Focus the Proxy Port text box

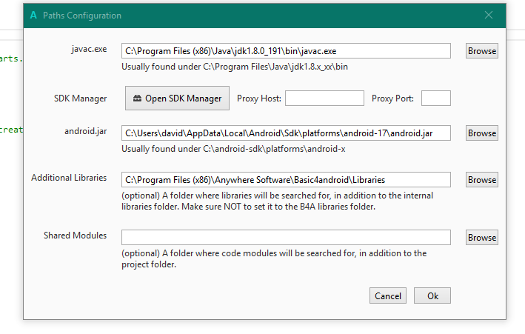(435, 98)
